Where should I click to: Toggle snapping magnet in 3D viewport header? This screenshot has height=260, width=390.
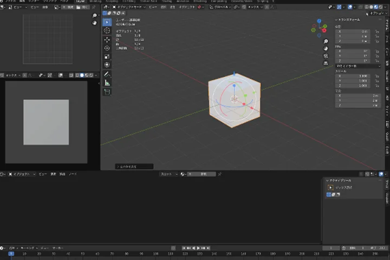point(244,7)
